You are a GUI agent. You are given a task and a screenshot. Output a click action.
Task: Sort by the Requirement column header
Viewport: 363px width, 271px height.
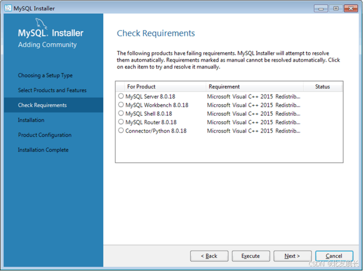[254, 86]
